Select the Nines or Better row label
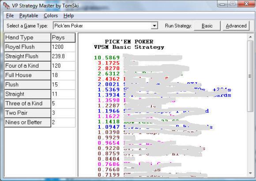 point(27,122)
